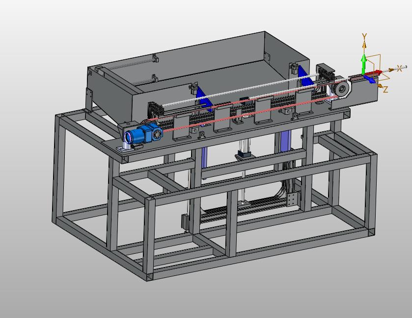Select the red X-axis arrow of the triad
This screenshot has width=412, height=318.
tap(373, 73)
